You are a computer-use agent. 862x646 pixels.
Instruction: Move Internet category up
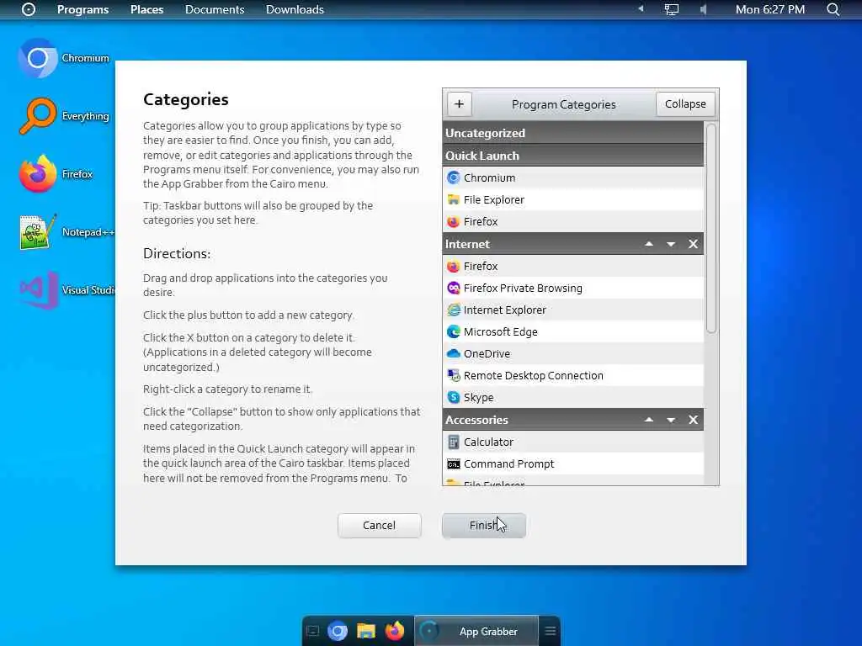point(649,244)
